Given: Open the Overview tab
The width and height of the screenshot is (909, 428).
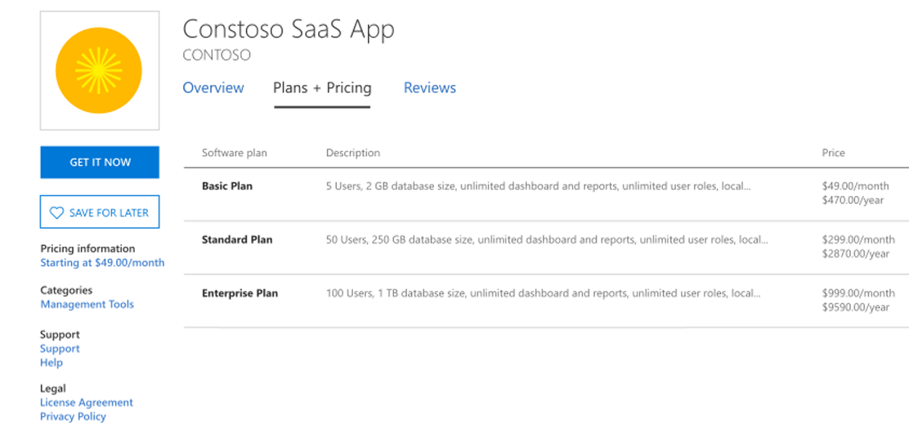Looking at the screenshot, I should [x=213, y=88].
